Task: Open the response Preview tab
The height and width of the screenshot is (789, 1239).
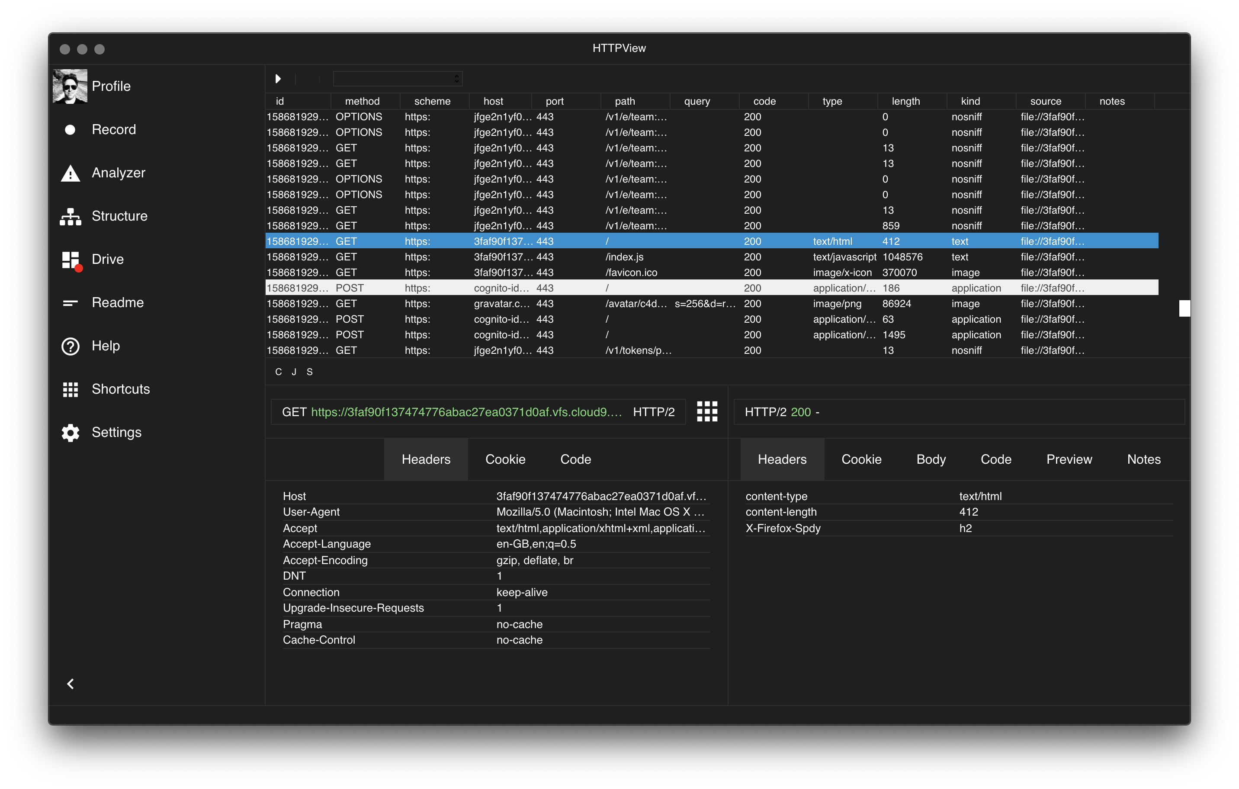Action: click(1069, 459)
